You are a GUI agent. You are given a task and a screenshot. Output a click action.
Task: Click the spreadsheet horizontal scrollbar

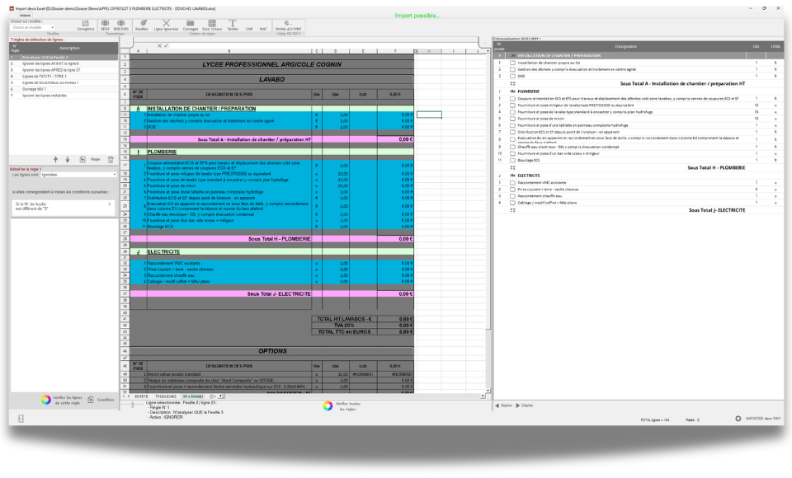pyautogui.click(x=354, y=396)
